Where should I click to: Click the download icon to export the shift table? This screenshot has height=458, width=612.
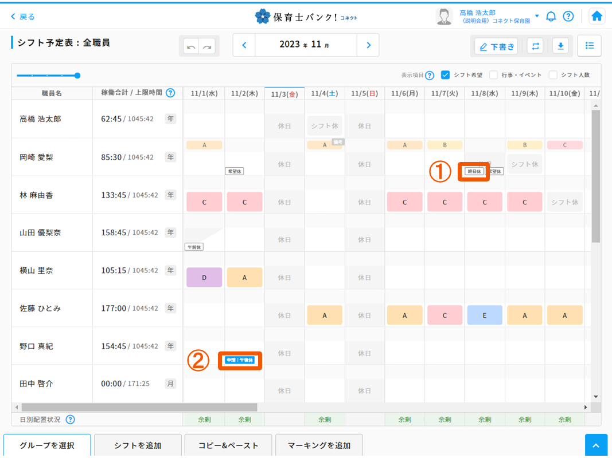point(560,45)
